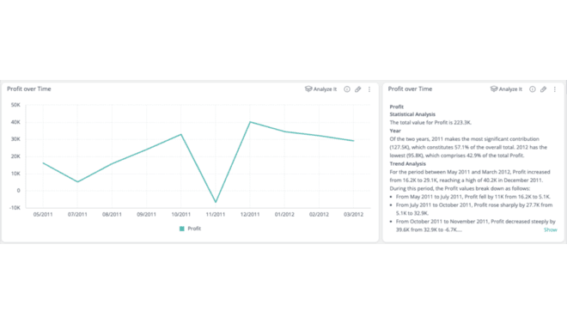Click the 07/2011 data point on line
567x324 pixels.
[x=77, y=181]
